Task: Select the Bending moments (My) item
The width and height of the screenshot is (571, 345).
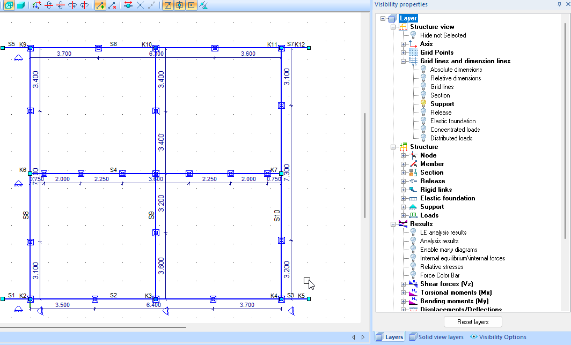Action: tap(455, 301)
